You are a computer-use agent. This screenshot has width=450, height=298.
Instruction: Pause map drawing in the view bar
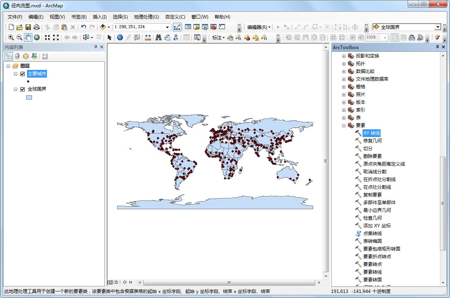[x=131, y=282]
